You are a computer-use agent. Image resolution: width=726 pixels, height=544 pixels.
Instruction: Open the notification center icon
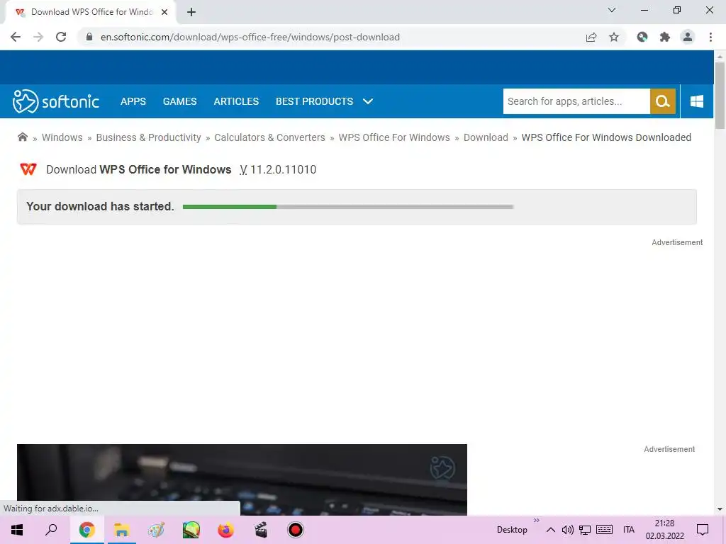coord(703,530)
